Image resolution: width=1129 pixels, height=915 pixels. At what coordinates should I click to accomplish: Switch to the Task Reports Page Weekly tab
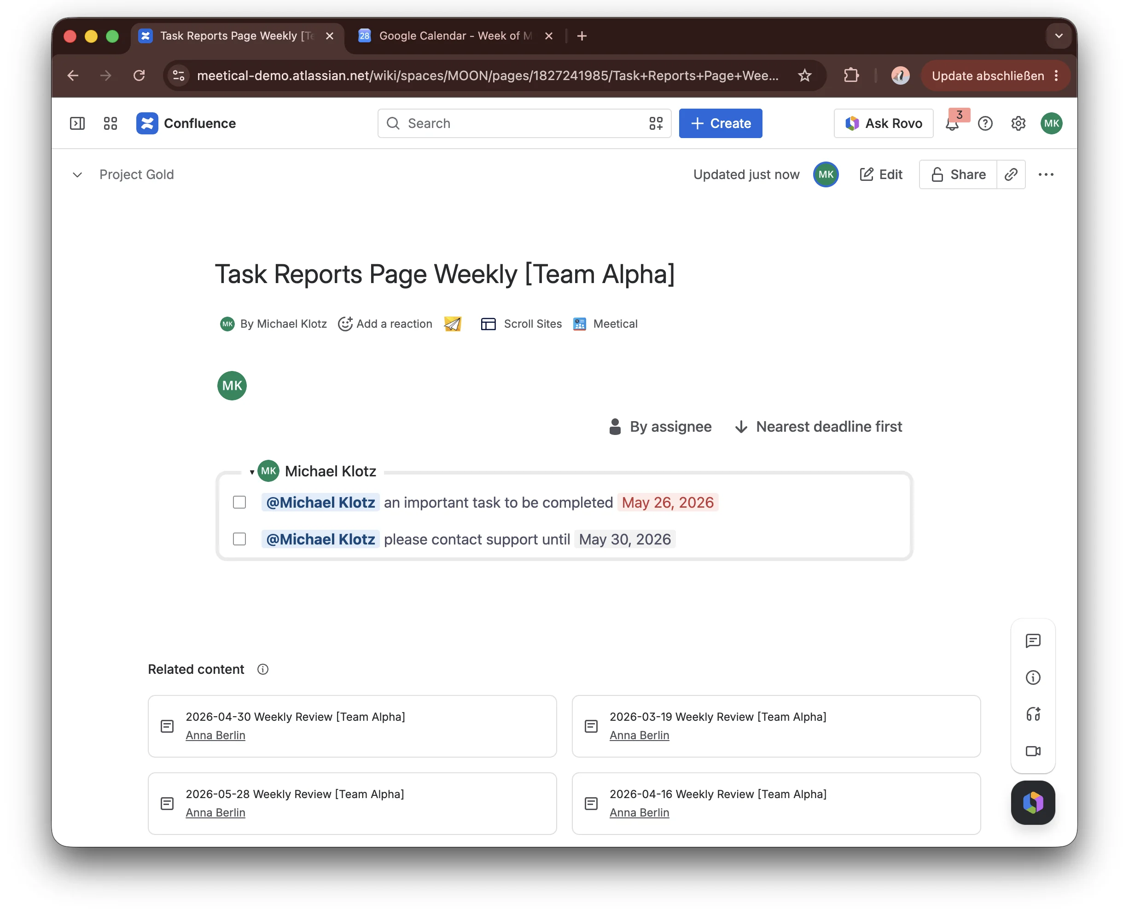237,36
